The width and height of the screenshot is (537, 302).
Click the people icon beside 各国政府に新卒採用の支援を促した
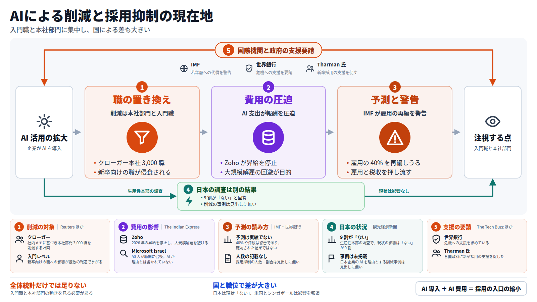point(436,253)
